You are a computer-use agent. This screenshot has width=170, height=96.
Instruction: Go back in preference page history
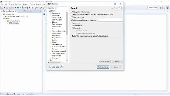(x=112, y=8)
